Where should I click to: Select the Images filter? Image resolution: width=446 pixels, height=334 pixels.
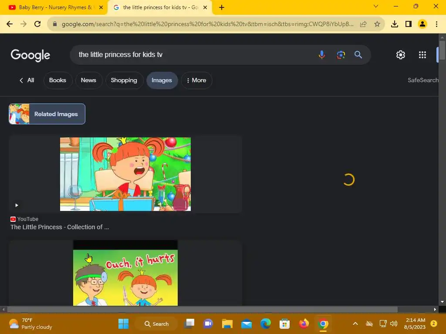point(162,80)
